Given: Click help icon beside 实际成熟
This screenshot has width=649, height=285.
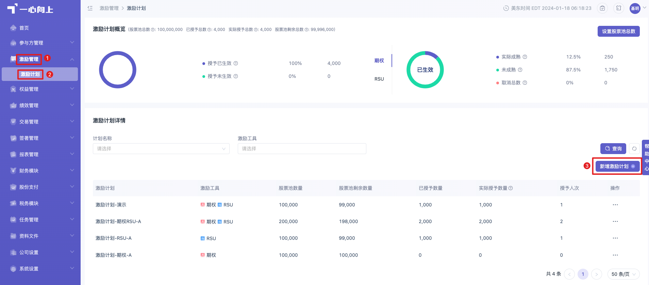Looking at the screenshot, I should coord(525,57).
